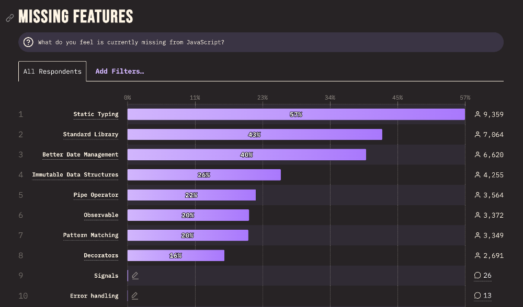Click the pencil icon next to Error handling
Screen dimensions: 523x307
(x=135, y=296)
